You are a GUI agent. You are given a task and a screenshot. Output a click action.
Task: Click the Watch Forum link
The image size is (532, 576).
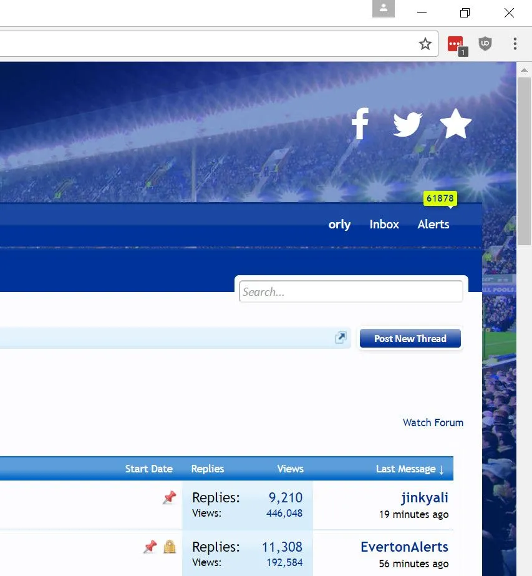[x=433, y=422]
